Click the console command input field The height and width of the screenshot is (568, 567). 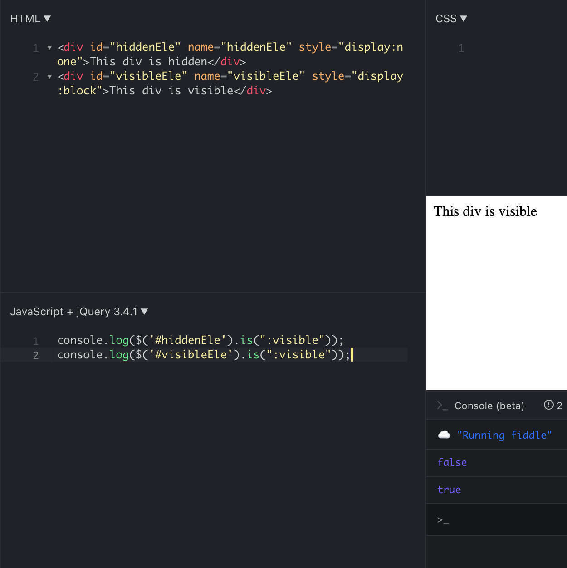[494, 519]
